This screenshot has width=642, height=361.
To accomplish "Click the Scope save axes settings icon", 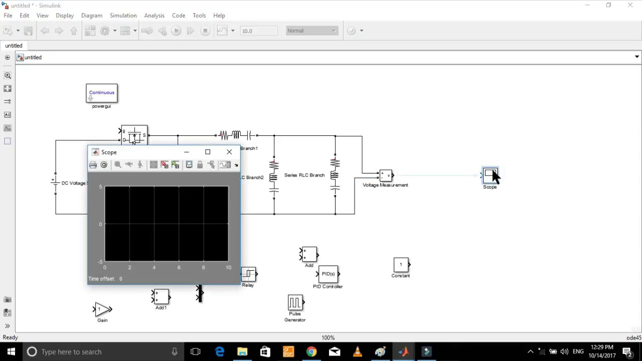I will [x=164, y=164].
